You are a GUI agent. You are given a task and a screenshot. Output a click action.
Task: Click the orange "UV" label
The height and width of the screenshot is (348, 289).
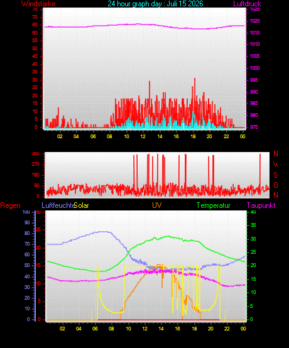click(x=156, y=205)
